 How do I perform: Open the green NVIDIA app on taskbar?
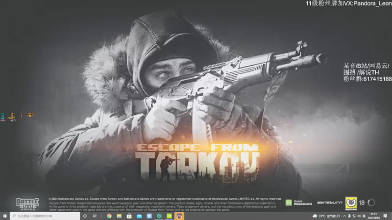click(x=169, y=216)
